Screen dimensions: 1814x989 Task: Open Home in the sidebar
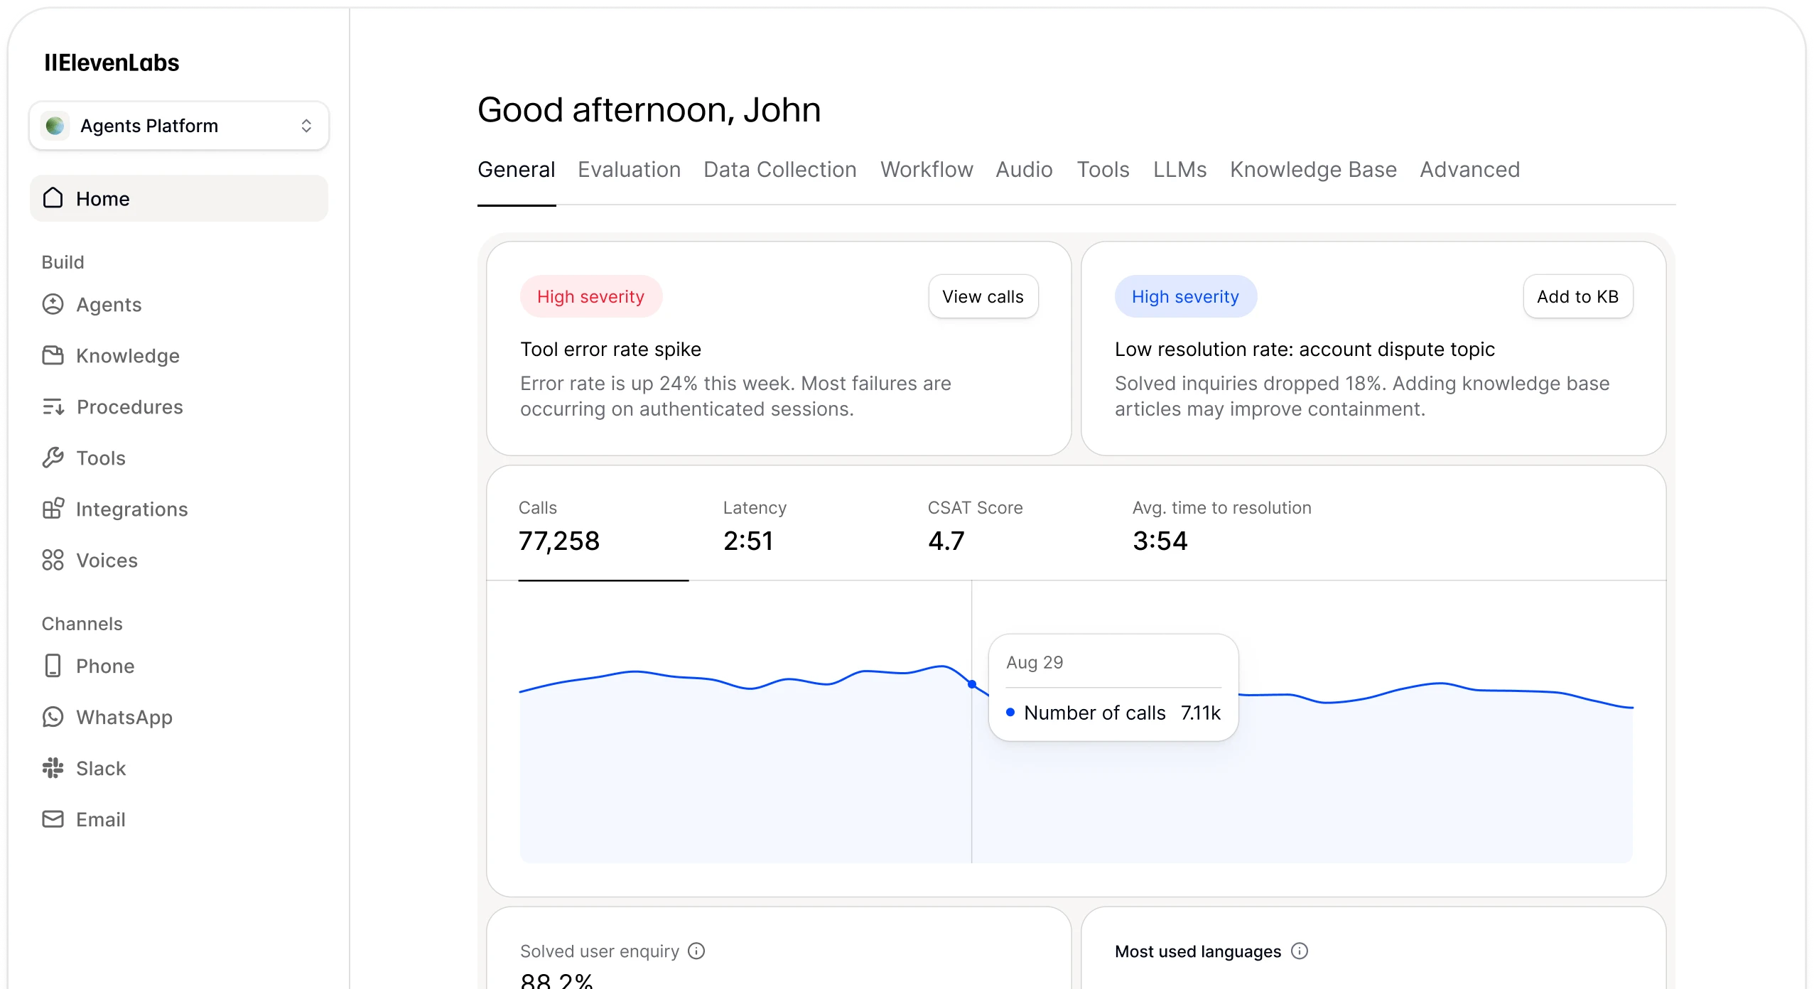coord(179,198)
